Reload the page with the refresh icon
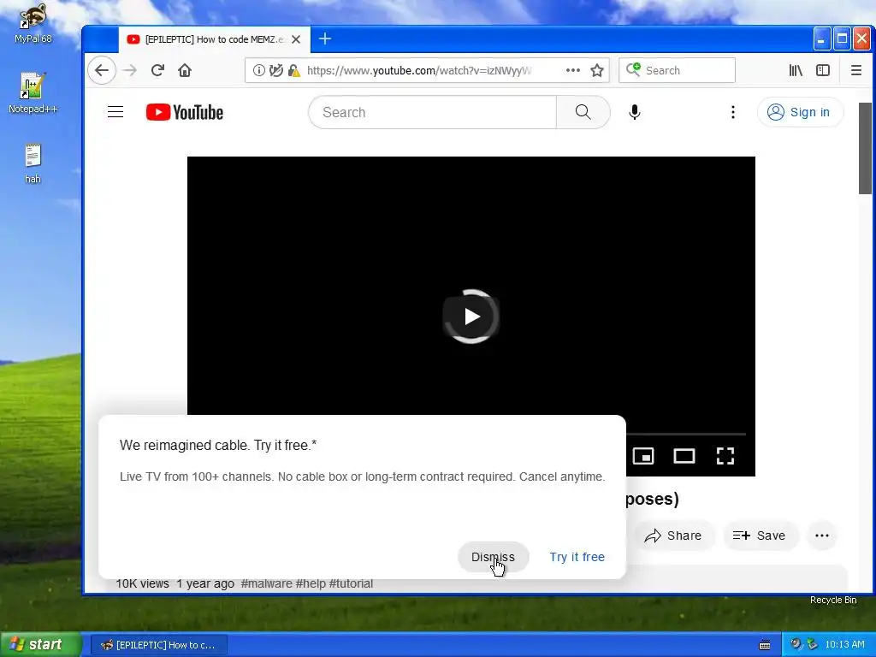Image resolution: width=876 pixels, height=657 pixels. pyautogui.click(x=157, y=70)
